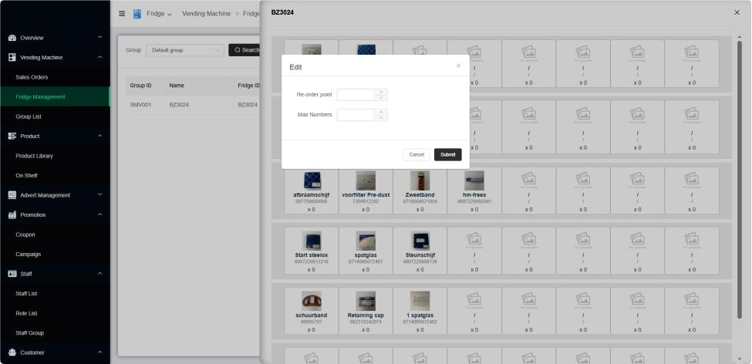Click Vending Machine breadcrumb link
752x364 pixels.
pyautogui.click(x=206, y=13)
